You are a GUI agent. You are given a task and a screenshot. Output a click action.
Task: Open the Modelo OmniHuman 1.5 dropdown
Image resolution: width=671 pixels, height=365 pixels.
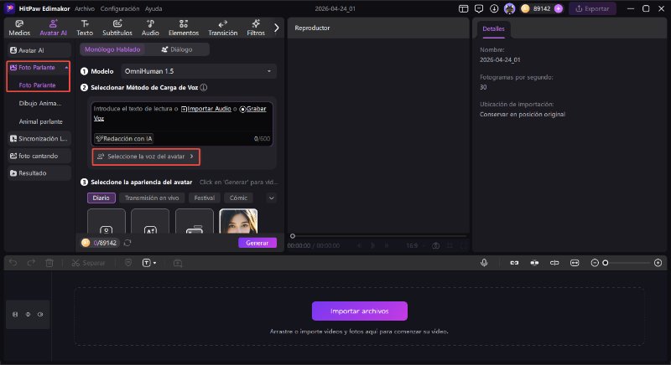coord(199,71)
